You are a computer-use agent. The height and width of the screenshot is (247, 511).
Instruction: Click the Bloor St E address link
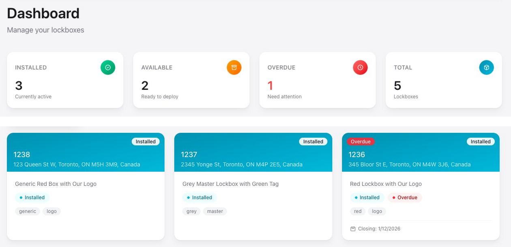409,164
